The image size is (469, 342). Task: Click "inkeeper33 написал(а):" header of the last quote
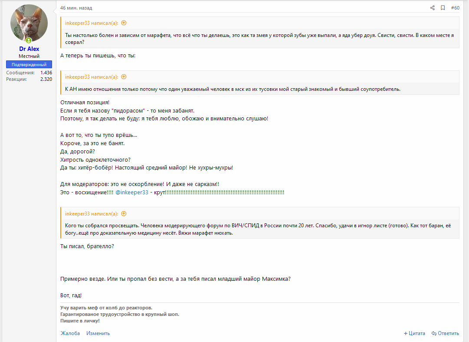pyautogui.click(x=92, y=214)
